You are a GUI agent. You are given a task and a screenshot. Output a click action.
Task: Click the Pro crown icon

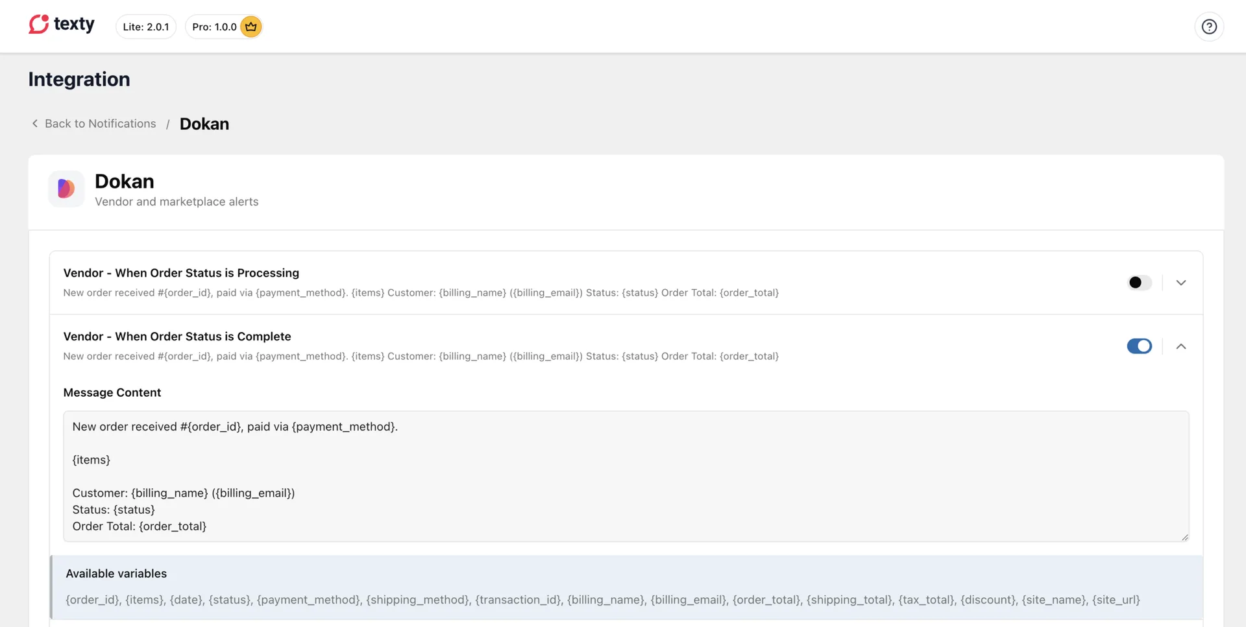(x=251, y=27)
